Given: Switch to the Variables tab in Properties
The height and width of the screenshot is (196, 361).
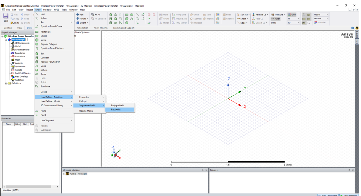Looking at the screenshot, I should pos(7,190).
